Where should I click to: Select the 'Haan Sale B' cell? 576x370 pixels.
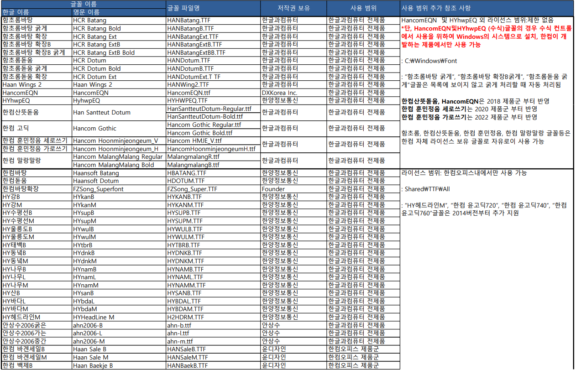coord(119,349)
